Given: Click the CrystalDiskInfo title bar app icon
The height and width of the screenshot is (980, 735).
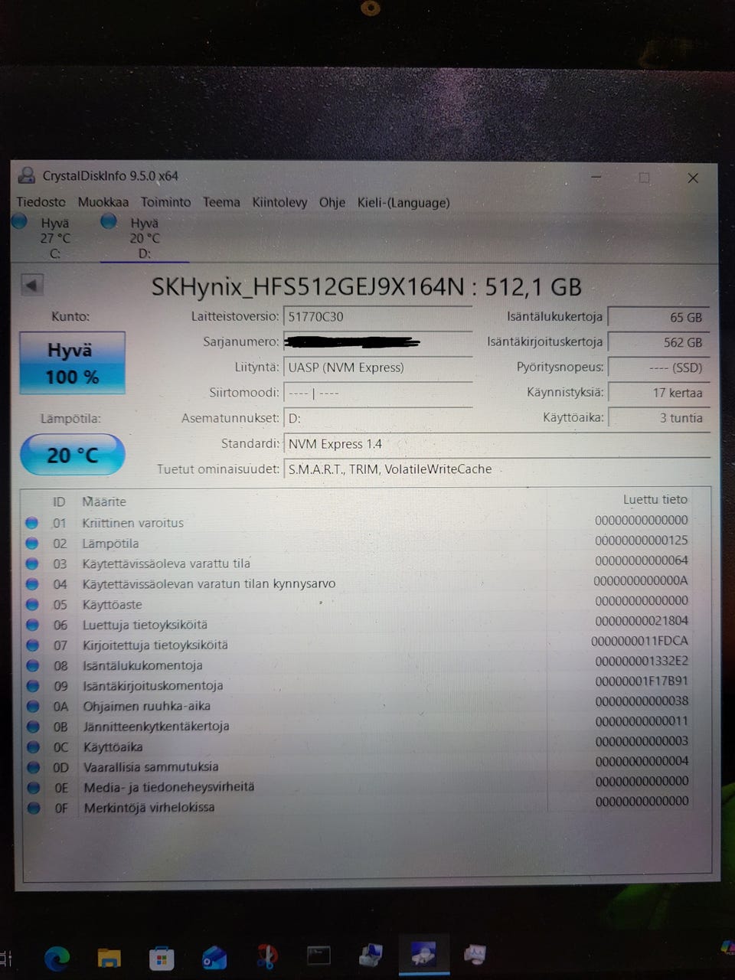Looking at the screenshot, I should pos(27,175).
